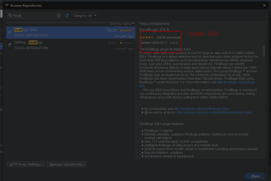Open HTTP Proxy Settings
271x181 pixels.
pos(26,164)
